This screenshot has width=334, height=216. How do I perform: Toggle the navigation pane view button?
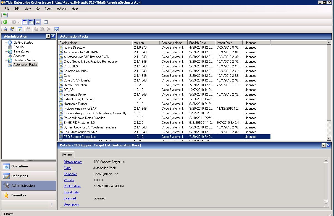25,22
